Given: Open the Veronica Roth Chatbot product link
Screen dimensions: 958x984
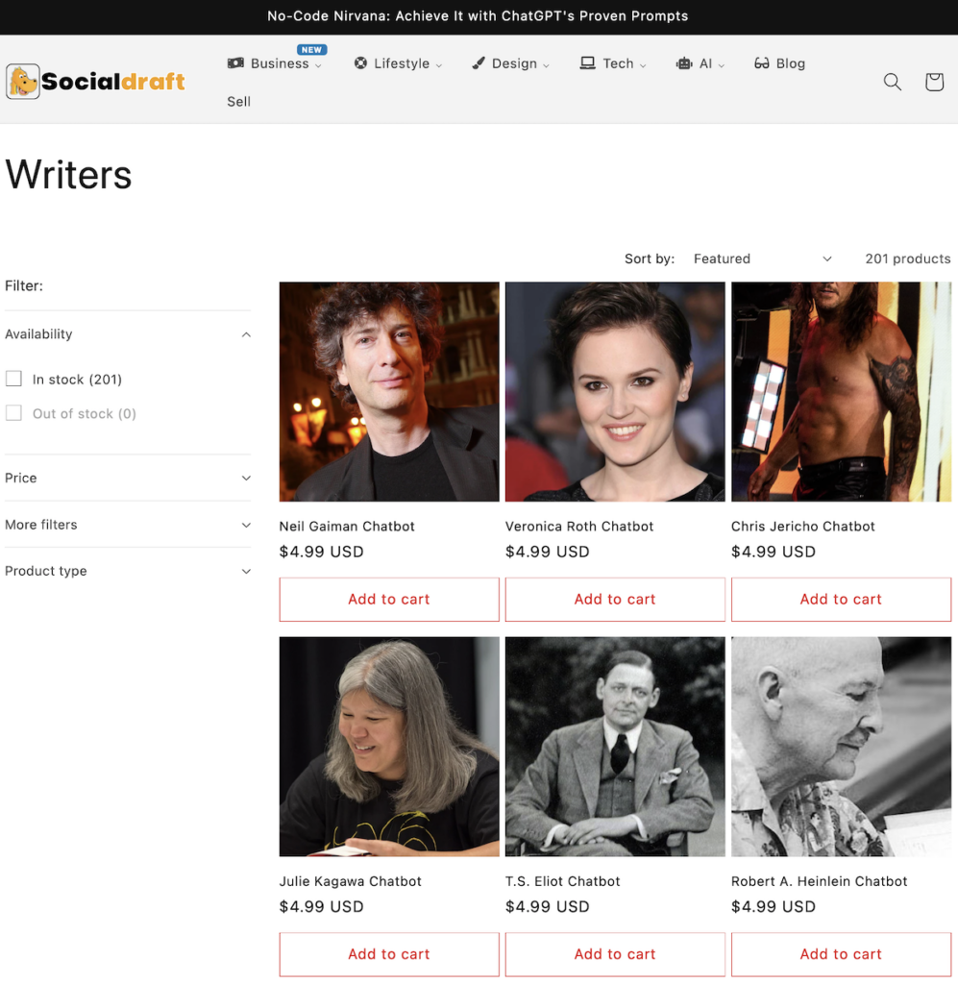Looking at the screenshot, I should coord(579,526).
